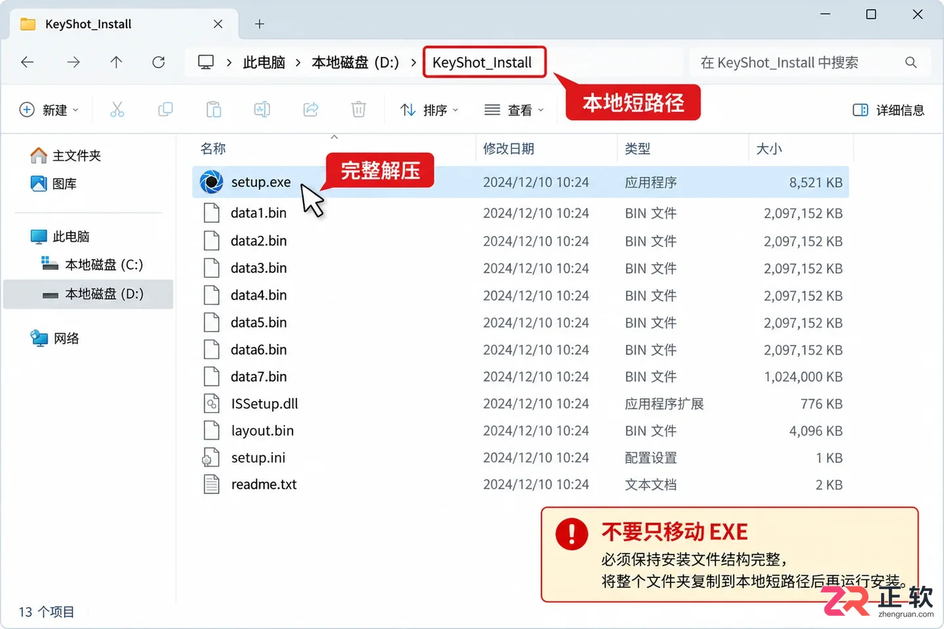
Task: Click the computer icon in address bar
Action: [206, 62]
